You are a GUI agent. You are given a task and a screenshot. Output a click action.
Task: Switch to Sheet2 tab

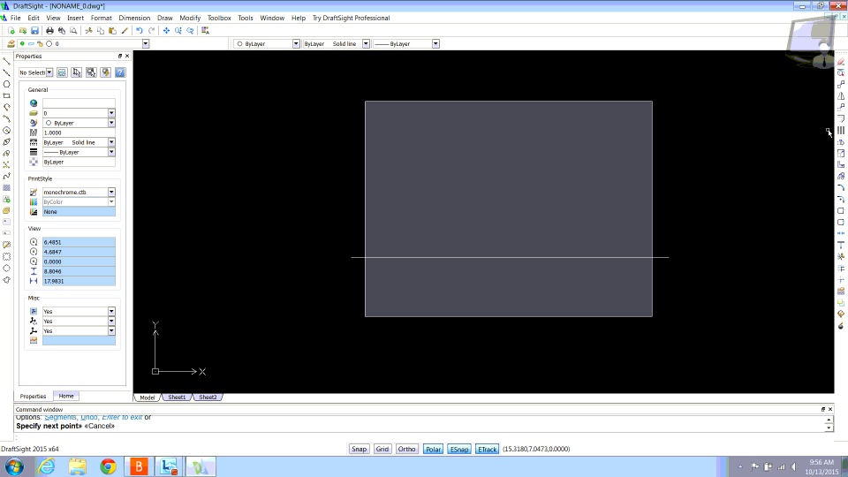click(x=208, y=397)
